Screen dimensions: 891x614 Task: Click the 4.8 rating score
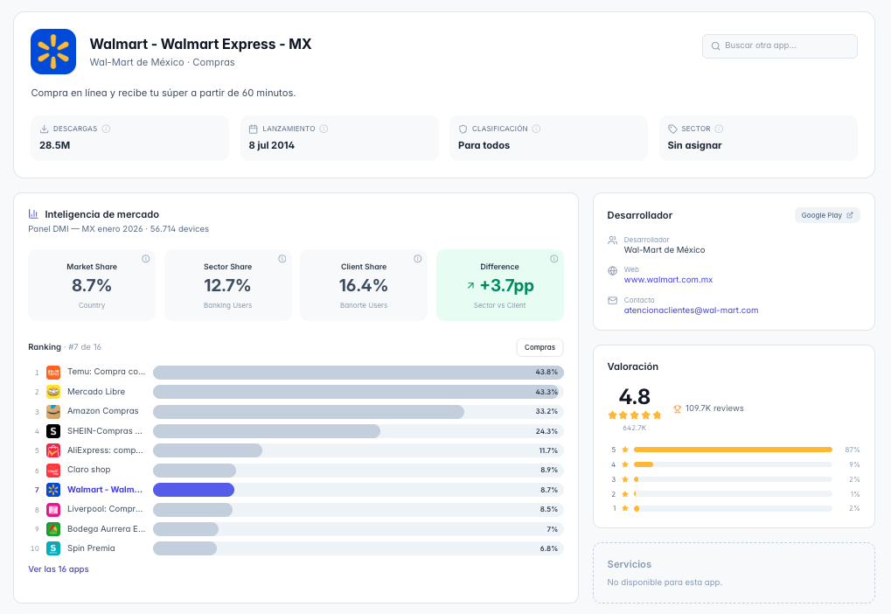click(x=634, y=397)
